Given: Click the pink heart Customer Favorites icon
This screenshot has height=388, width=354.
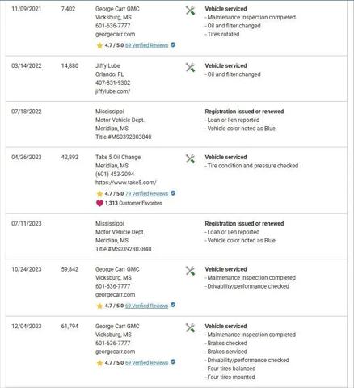Looking at the screenshot, I should tap(99, 203).
